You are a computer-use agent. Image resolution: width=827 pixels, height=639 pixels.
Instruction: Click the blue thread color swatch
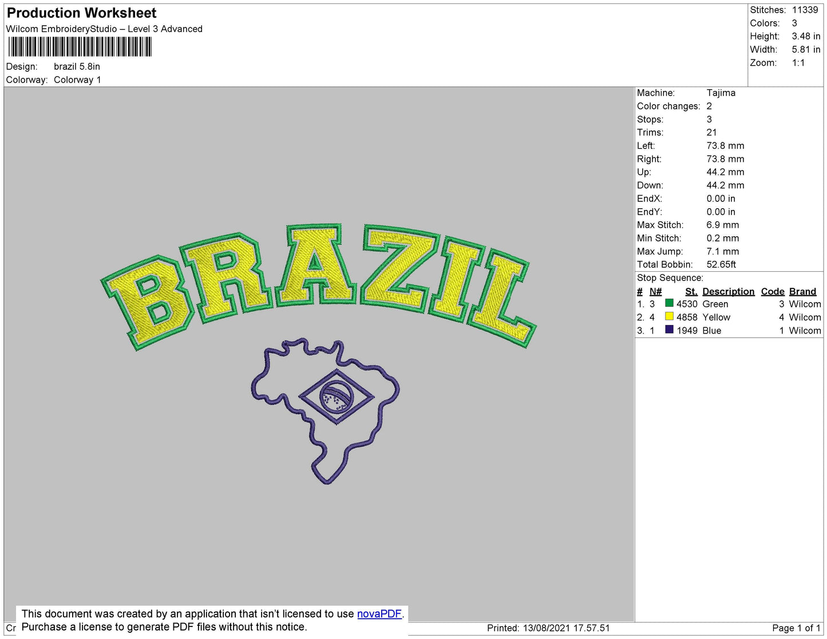(669, 330)
